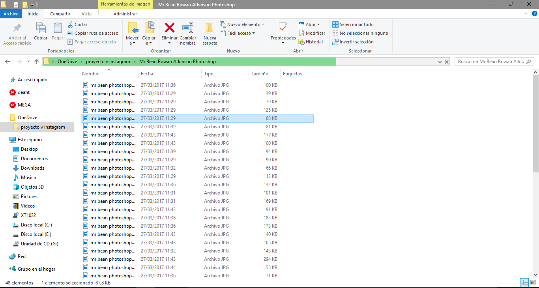Screen dimensions: 539x288
Task: Open the Fácil acceso dropdown
Action: pos(237,33)
